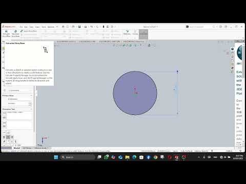
Task: Click the SolidWorks logo
Action: (x=9, y=27)
